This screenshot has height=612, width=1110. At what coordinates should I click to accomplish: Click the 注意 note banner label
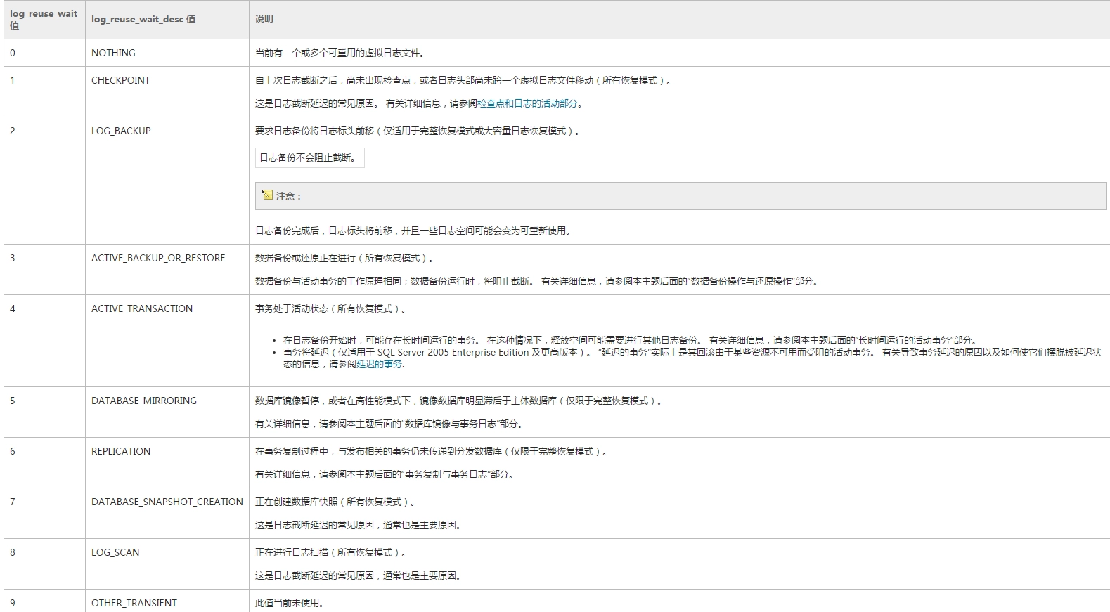[x=288, y=196]
